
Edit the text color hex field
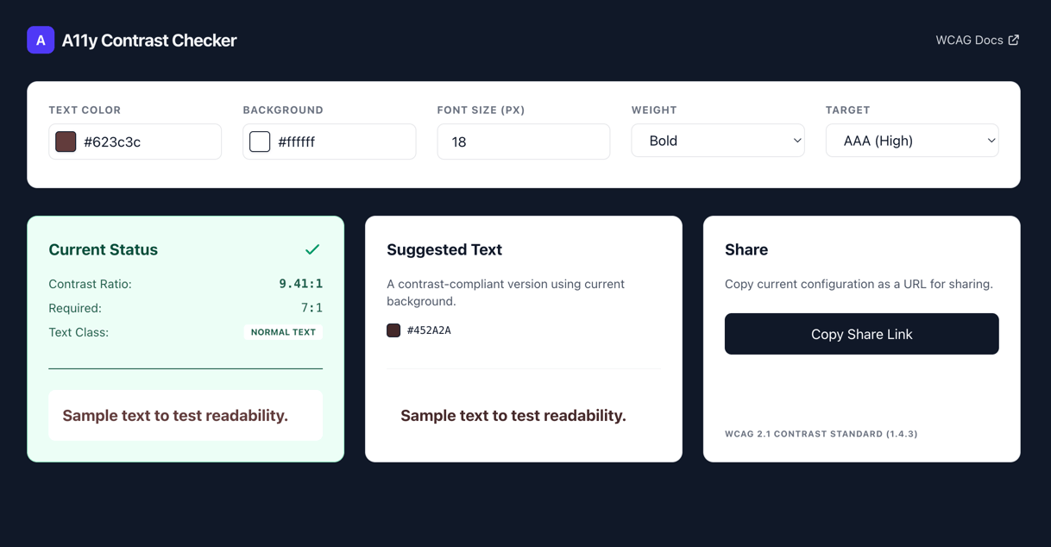click(147, 142)
